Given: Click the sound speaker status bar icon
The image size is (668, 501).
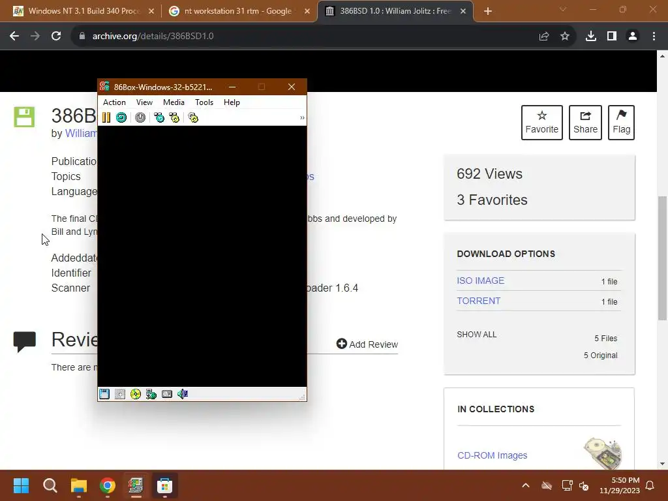Looking at the screenshot, I should [183, 394].
